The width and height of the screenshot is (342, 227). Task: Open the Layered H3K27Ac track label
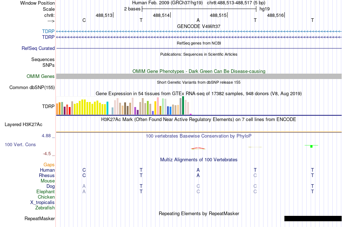23,125
